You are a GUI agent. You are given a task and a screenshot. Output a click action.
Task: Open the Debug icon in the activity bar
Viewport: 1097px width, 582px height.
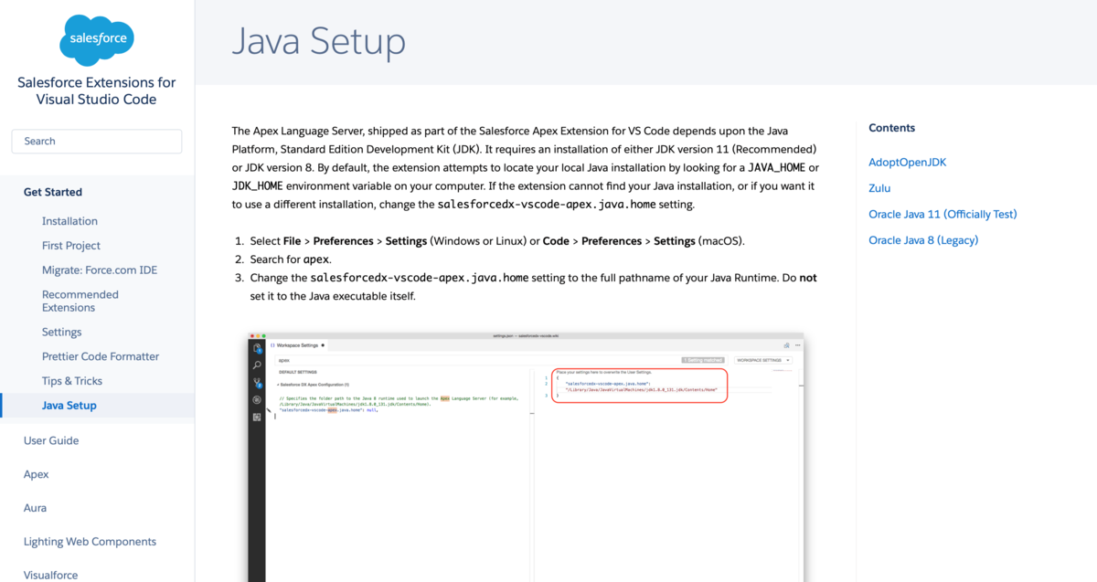tap(257, 399)
